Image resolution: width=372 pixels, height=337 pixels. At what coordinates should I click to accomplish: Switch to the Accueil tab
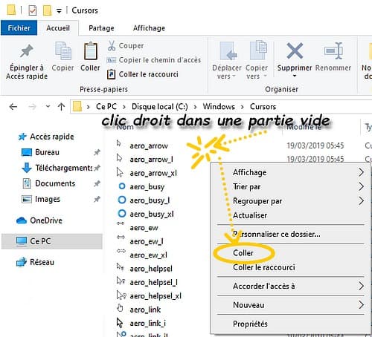[x=58, y=28]
